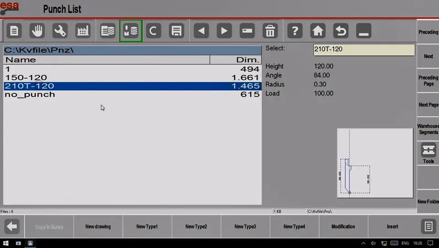439x248 pixels.
Task: Open the wrench settings icon
Action: click(60, 31)
